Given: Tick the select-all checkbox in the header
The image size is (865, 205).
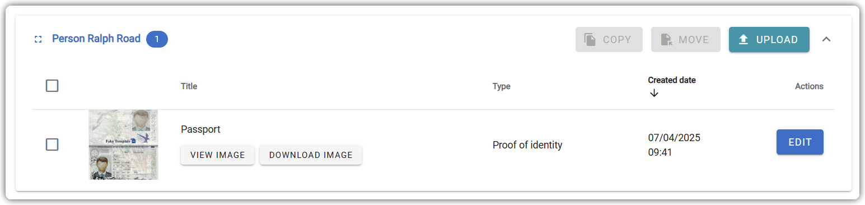Looking at the screenshot, I should [x=52, y=86].
